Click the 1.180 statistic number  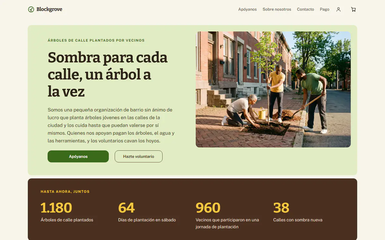pos(56,208)
